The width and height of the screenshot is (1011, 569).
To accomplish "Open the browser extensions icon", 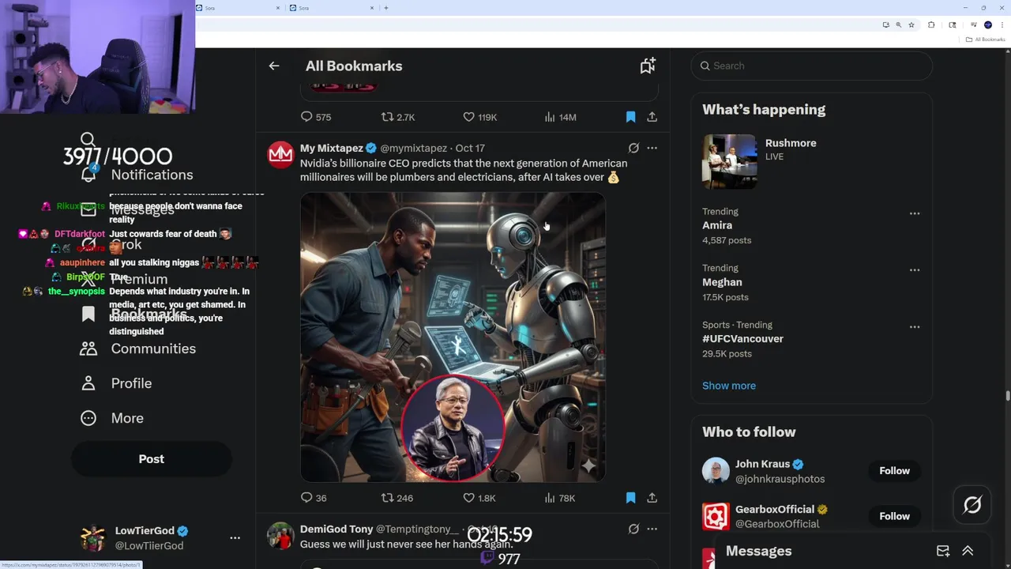I will coord(931,25).
